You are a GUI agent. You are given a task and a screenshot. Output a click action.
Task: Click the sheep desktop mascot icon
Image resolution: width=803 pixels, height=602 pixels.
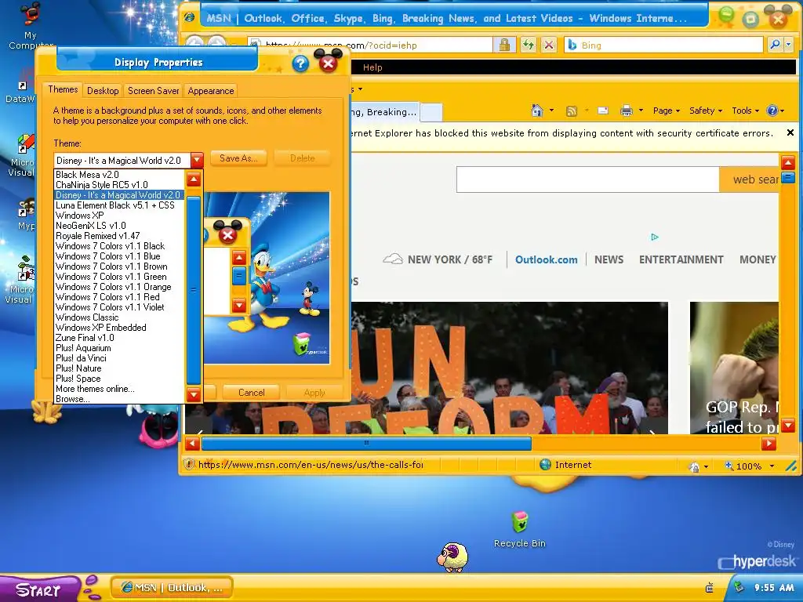click(x=452, y=557)
